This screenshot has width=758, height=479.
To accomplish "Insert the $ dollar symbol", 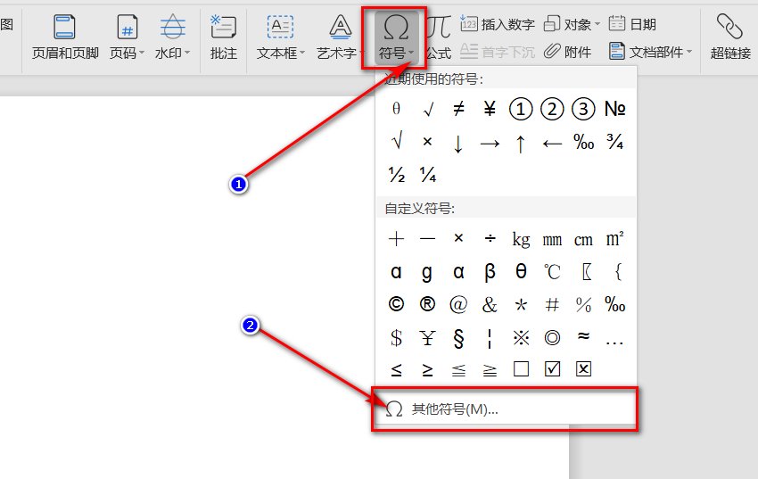I will tap(397, 337).
